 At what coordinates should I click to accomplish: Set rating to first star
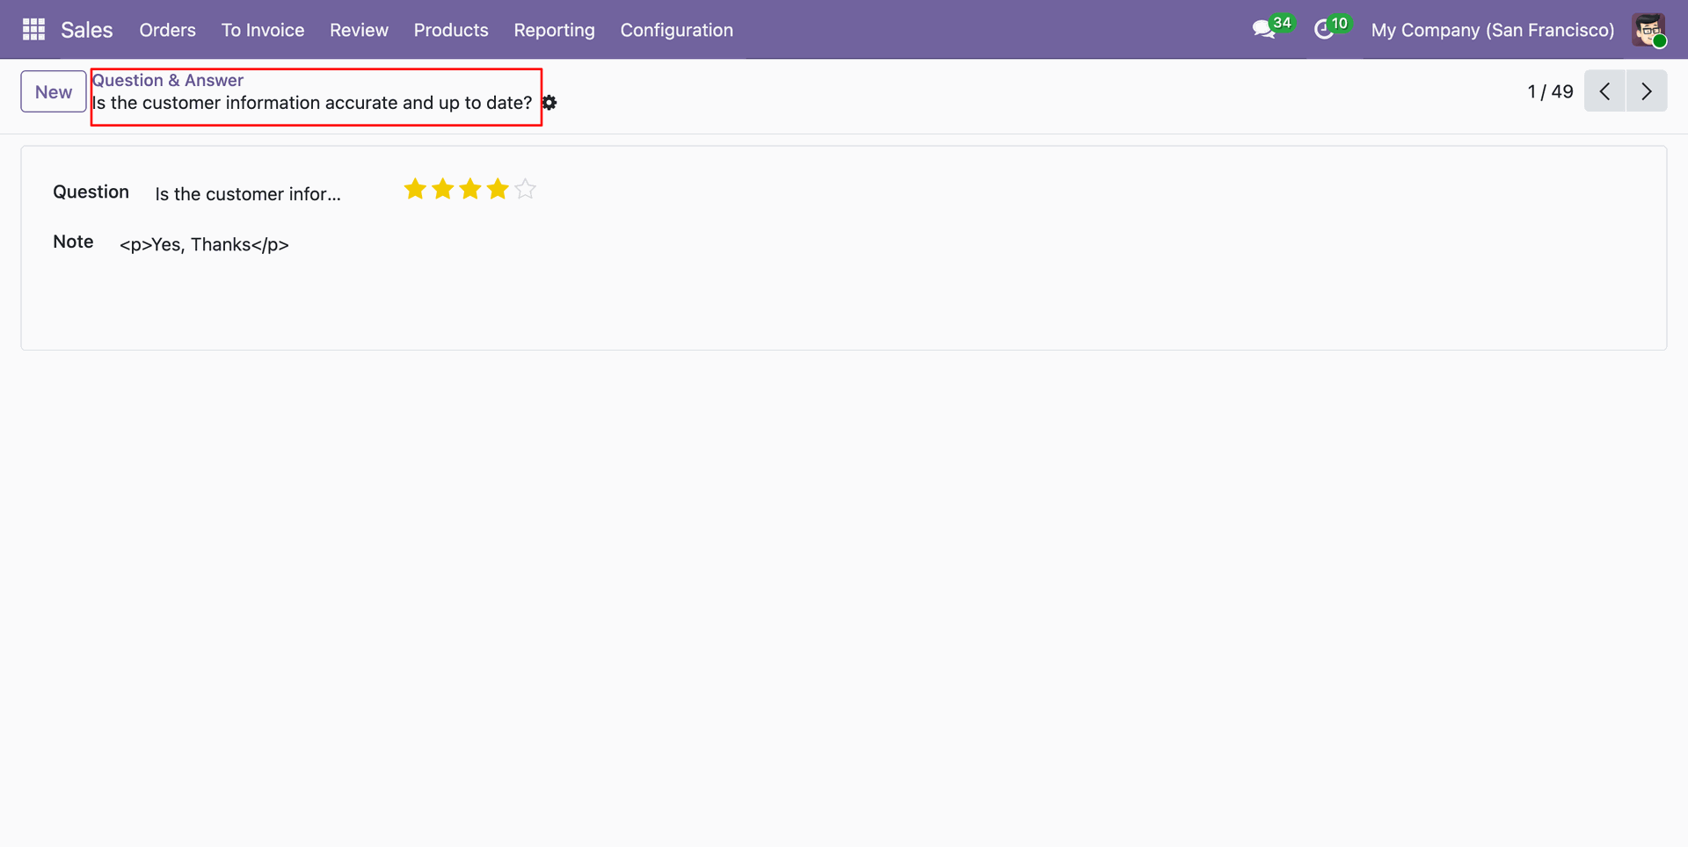click(415, 189)
